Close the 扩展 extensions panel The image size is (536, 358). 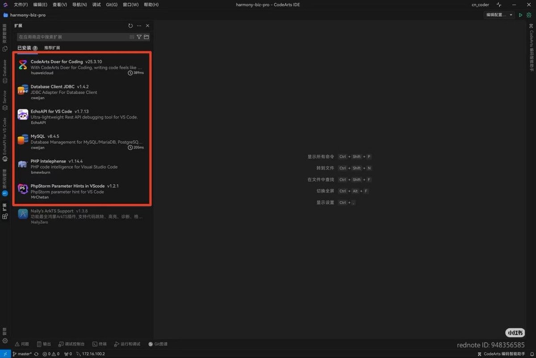147,26
